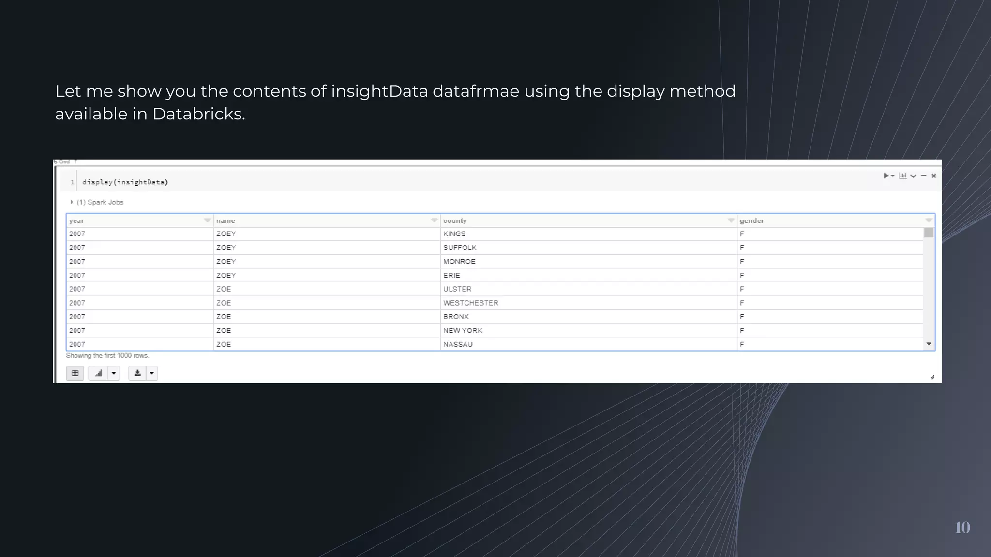This screenshot has height=557, width=991.
Task: Switch results to table view
Action: [75, 373]
